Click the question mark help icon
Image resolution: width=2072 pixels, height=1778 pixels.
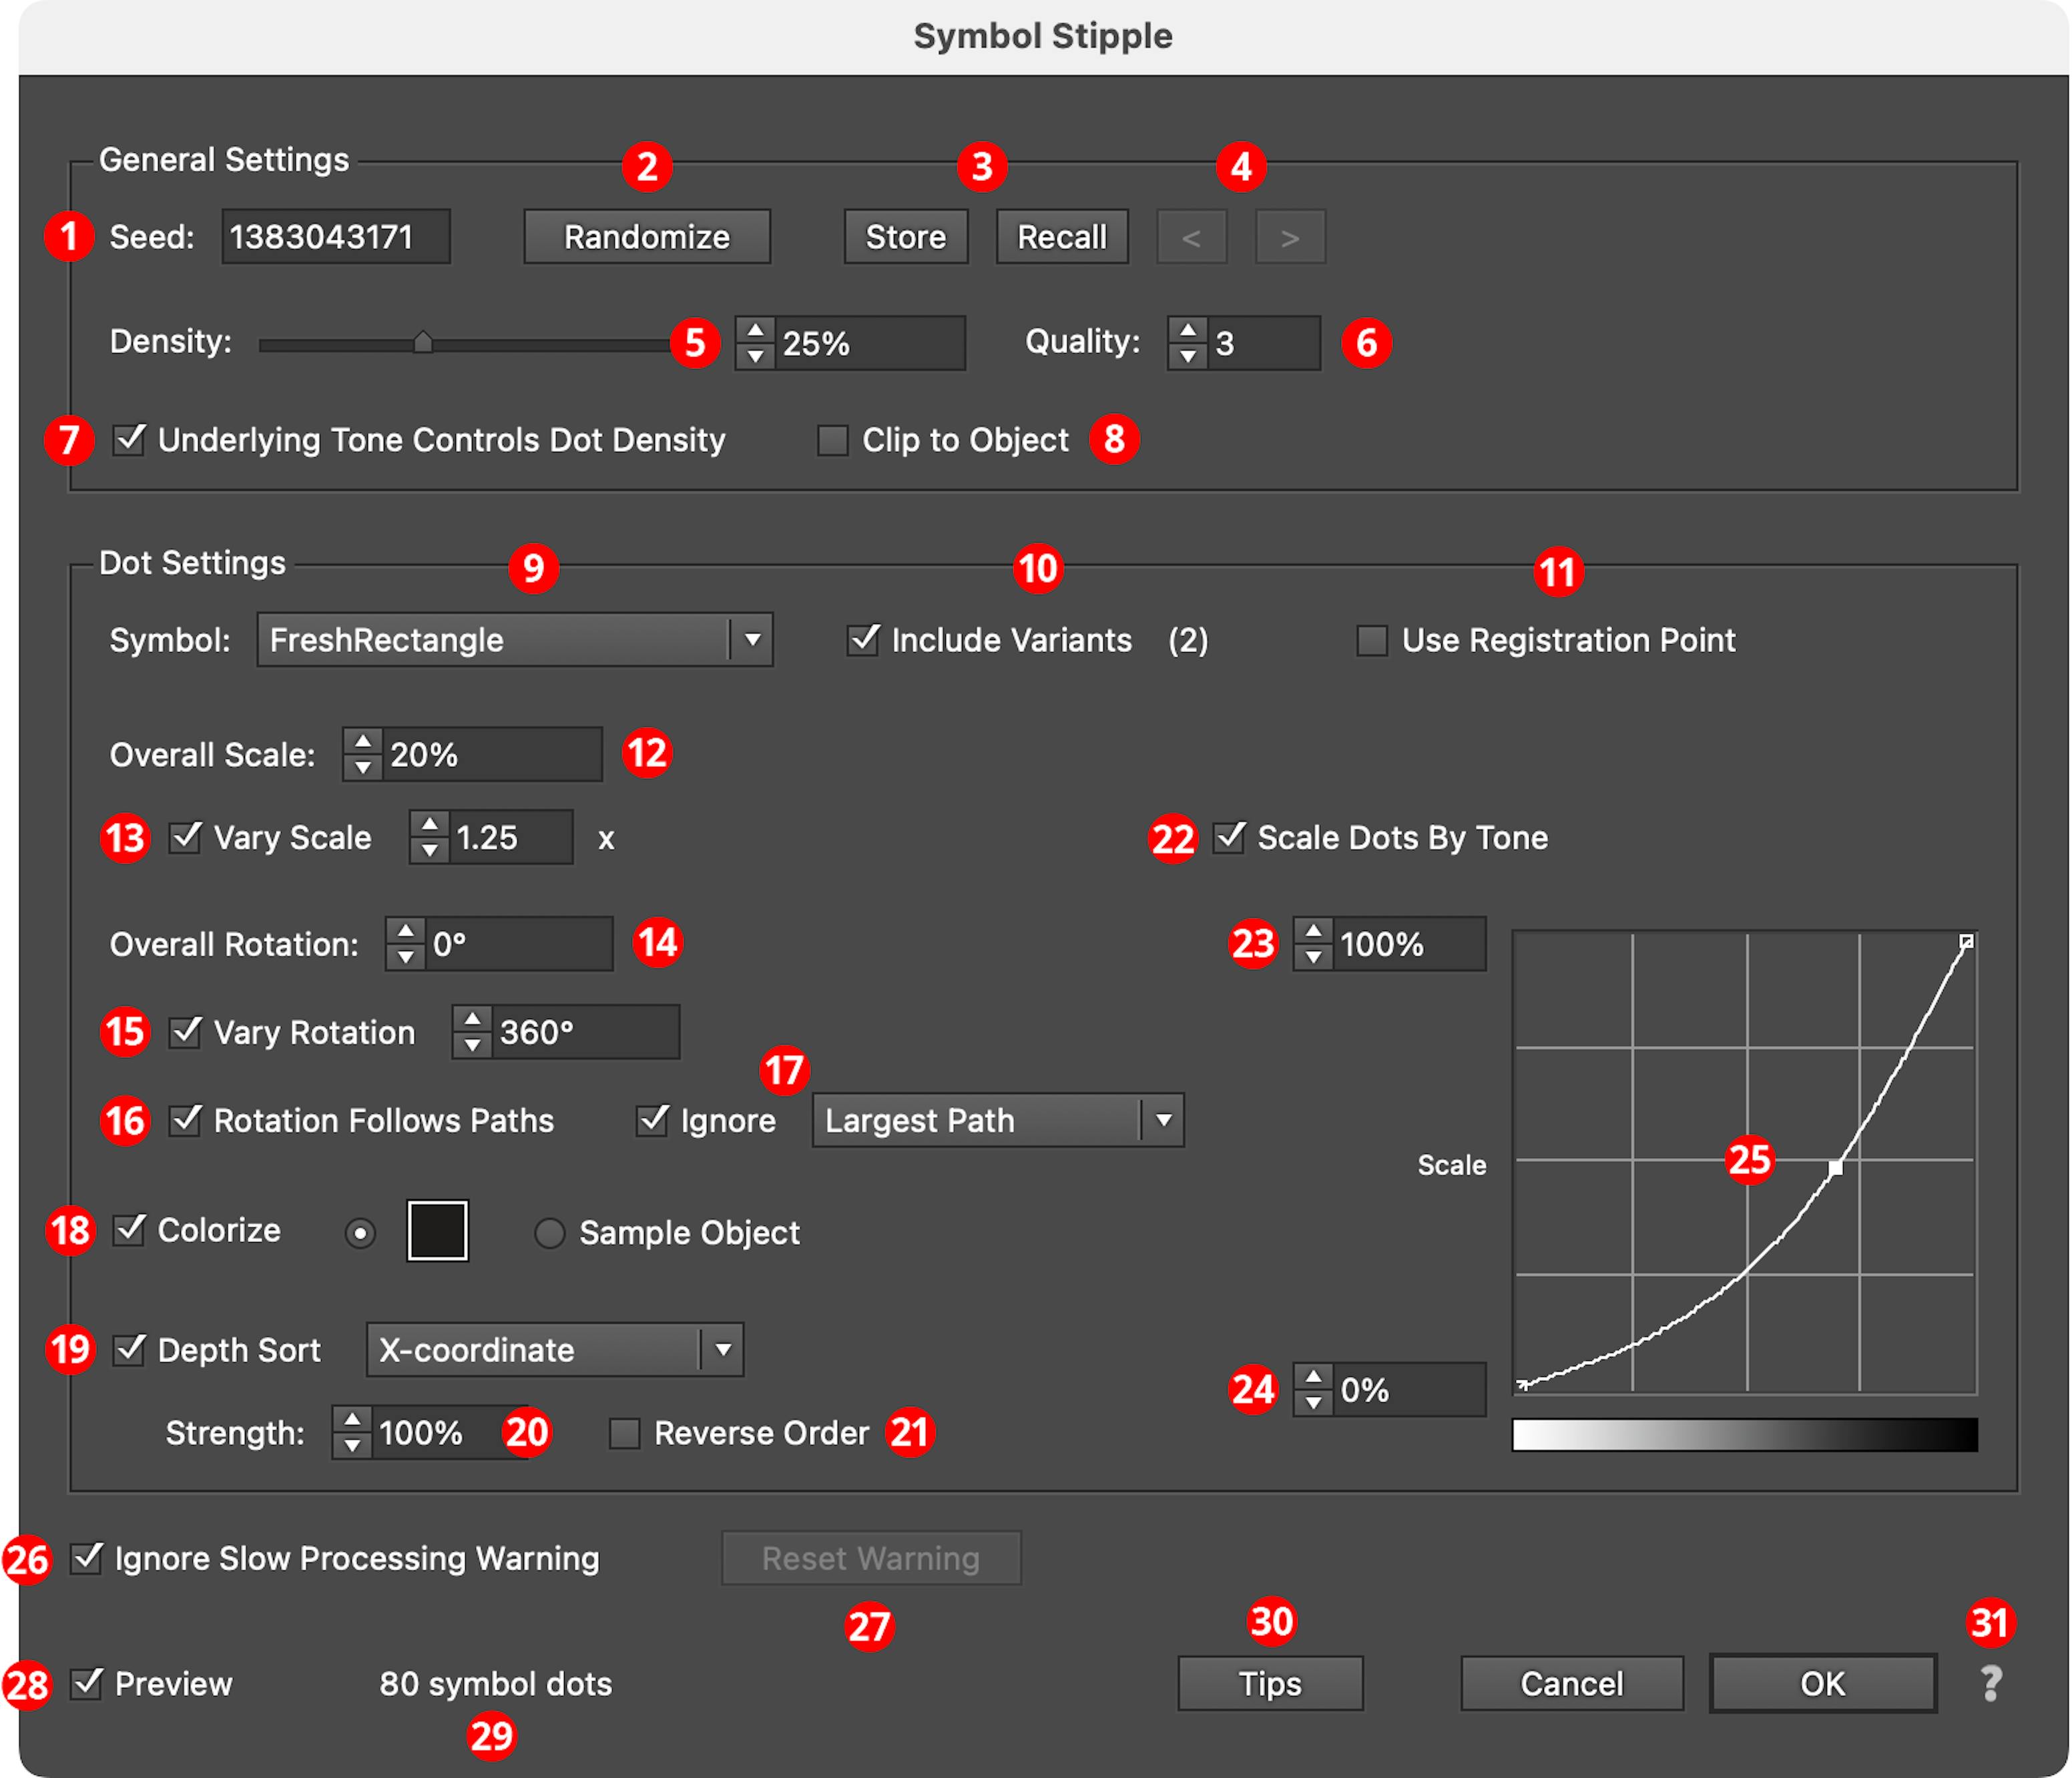click(1990, 1684)
